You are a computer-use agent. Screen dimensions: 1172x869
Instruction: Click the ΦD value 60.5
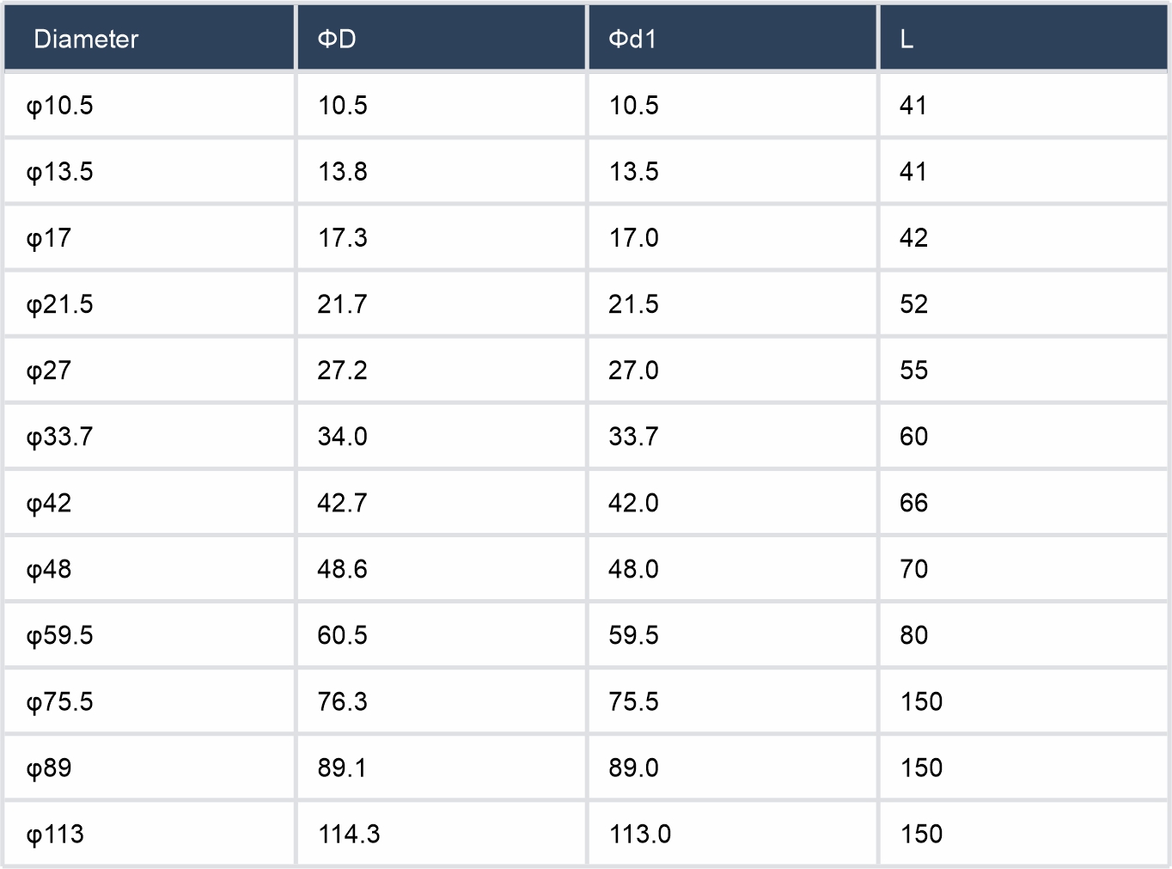(x=342, y=635)
